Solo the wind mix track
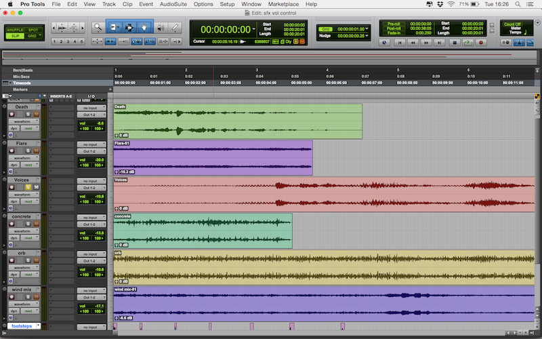Screen dimensions: 542x339 28,297
